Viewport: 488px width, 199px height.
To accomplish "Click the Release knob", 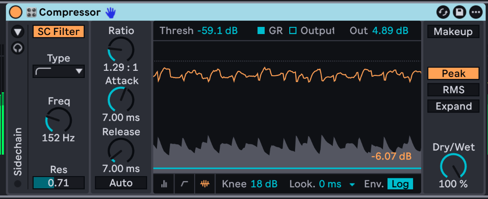I will (x=121, y=151).
